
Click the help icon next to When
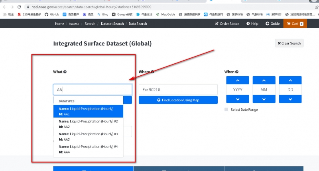pyautogui.click(x=237, y=72)
